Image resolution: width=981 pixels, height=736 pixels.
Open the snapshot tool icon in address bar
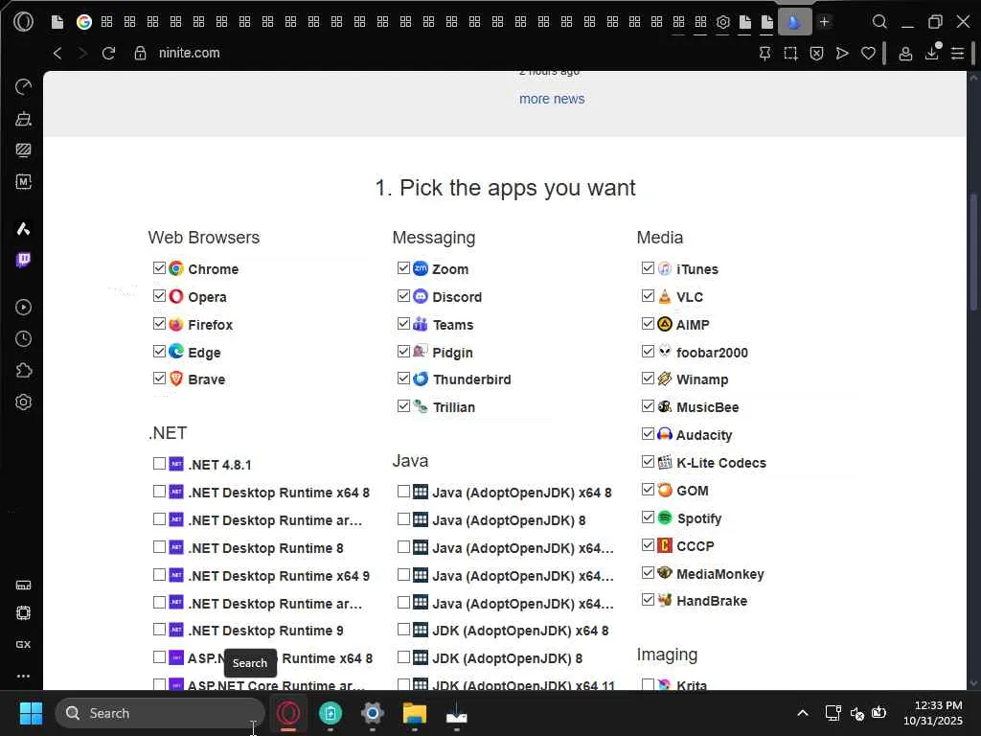[790, 54]
